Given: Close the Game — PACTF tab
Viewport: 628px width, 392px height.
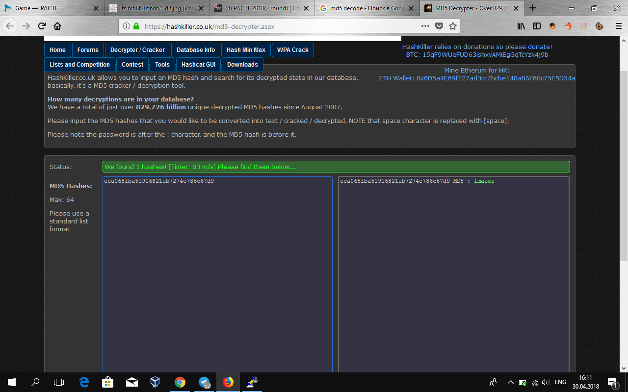Looking at the screenshot, I should coord(96,8).
